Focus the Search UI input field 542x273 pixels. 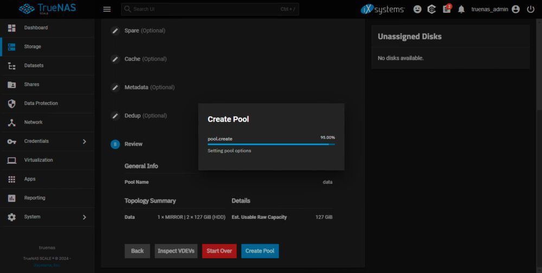coord(206,9)
